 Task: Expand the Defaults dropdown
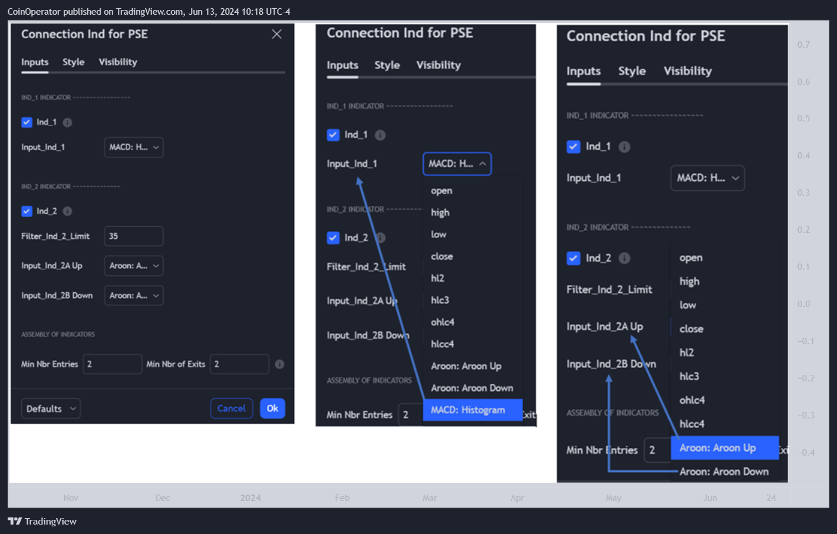pos(51,408)
